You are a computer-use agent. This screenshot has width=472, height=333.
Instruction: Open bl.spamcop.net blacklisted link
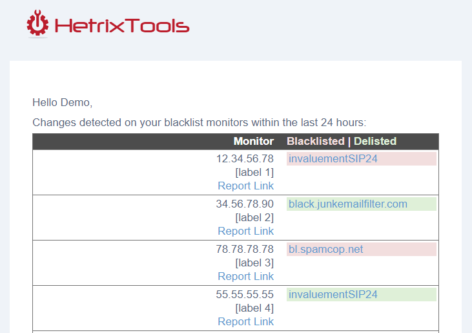point(325,249)
